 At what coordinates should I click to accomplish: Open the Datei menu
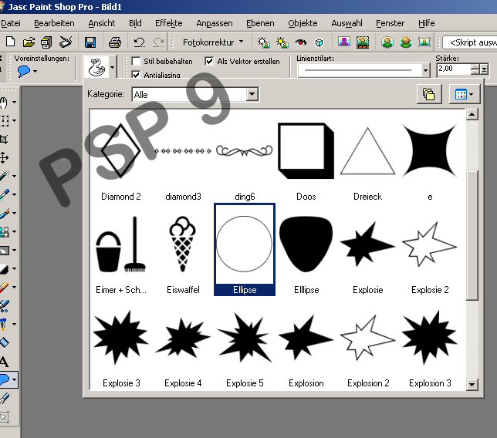[11, 23]
